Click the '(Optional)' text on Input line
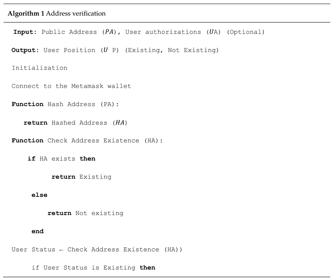334x280 pixels. coord(246,32)
